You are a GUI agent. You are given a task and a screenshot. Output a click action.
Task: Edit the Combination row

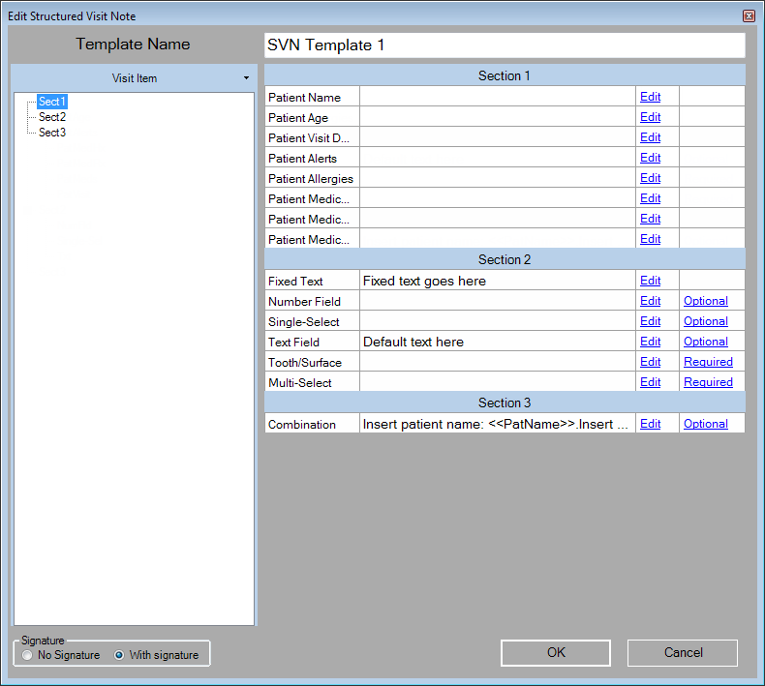(650, 424)
